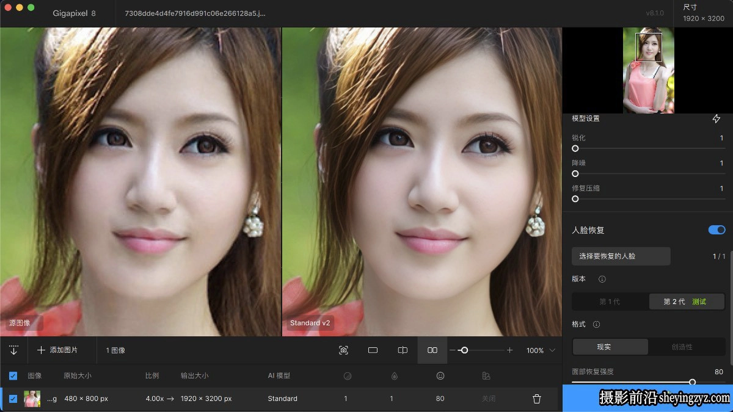This screenshot has height=412, width=733.
Task: Toggle the select-all images checkbox in header
Action: (x=13, y=376)
